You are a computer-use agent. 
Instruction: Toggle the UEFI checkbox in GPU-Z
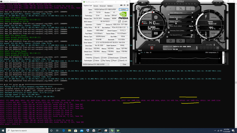[123, 21]
